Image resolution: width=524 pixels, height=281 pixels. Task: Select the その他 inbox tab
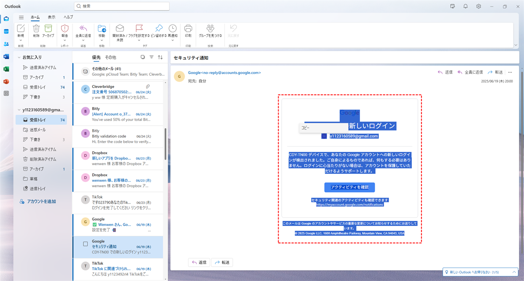click(110, 57)
